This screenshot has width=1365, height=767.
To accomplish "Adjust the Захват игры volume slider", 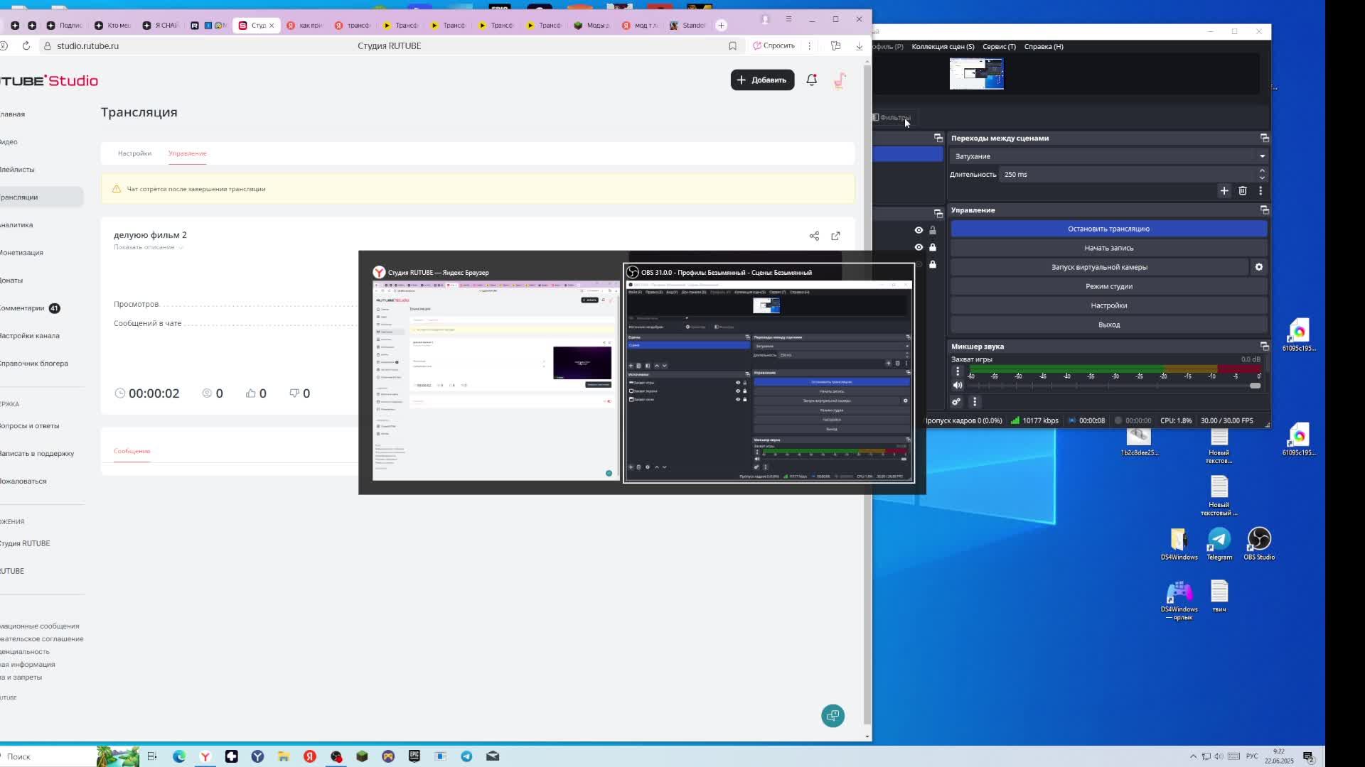I will [1255, 386].
